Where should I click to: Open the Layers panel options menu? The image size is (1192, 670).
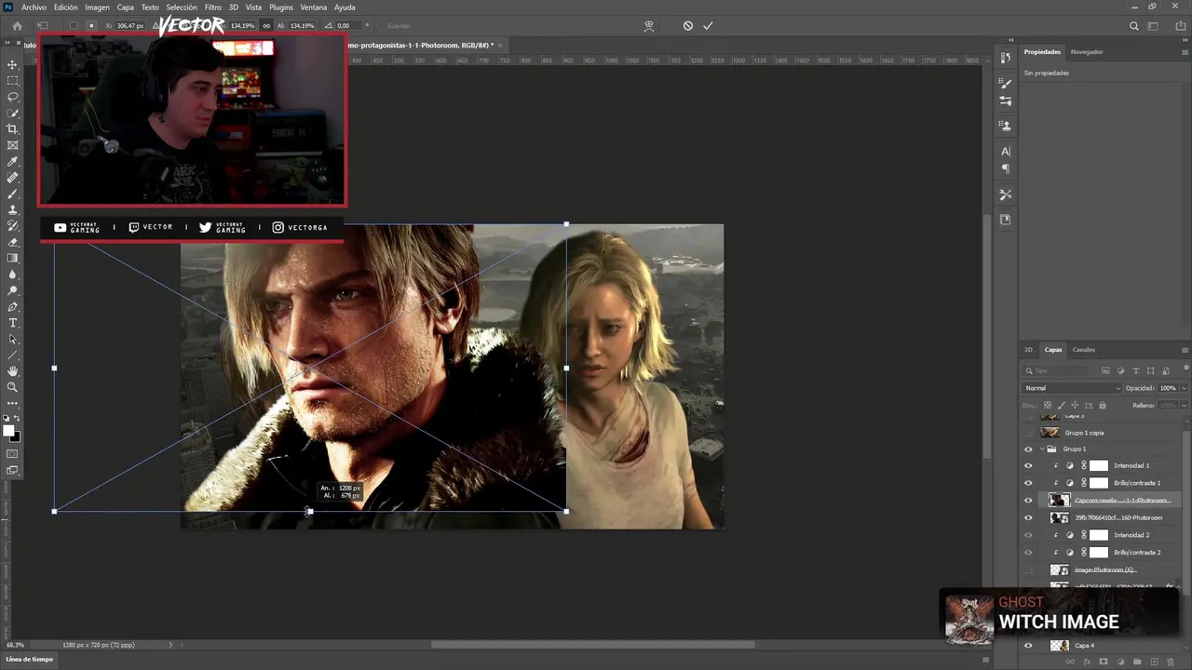(1185, 350)
